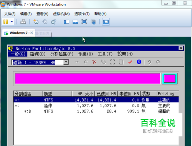The width and height of the screenshot is (192, 146).
Task: Enter full screen mode in VMware
Action: (x=84, y=22)
